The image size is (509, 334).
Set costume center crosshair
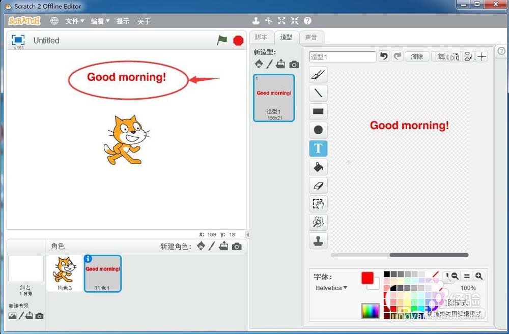tap(482, 57)
